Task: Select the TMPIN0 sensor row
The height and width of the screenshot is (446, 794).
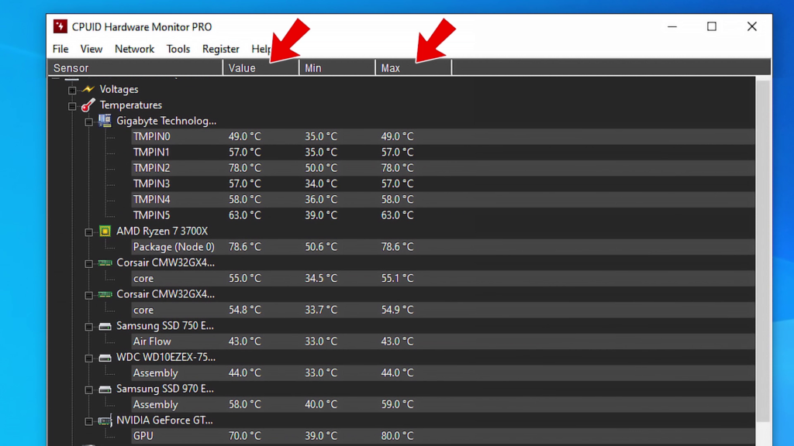Action: pos(443,136)
